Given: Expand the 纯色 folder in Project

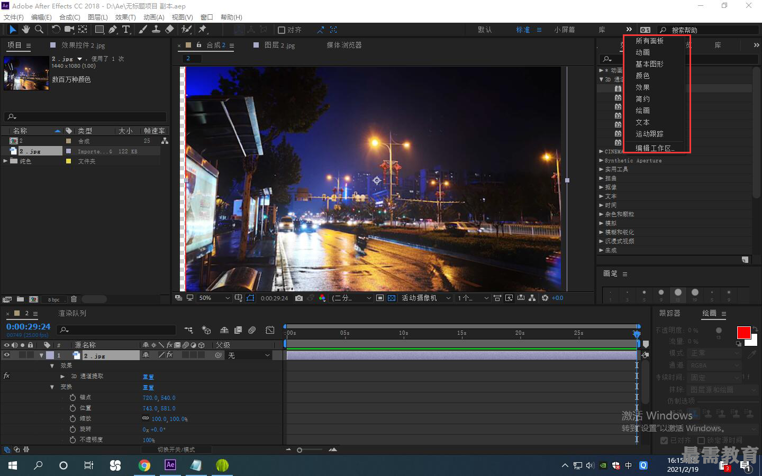Looking at the screenshot, I should coord(5,161).
